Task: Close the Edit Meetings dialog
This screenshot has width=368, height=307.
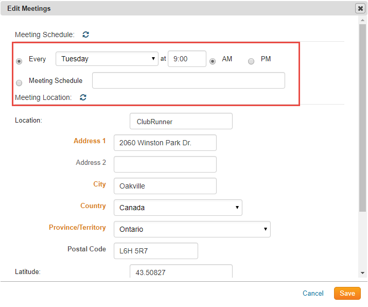Action: pyautogui.click(x=360, y=8)
